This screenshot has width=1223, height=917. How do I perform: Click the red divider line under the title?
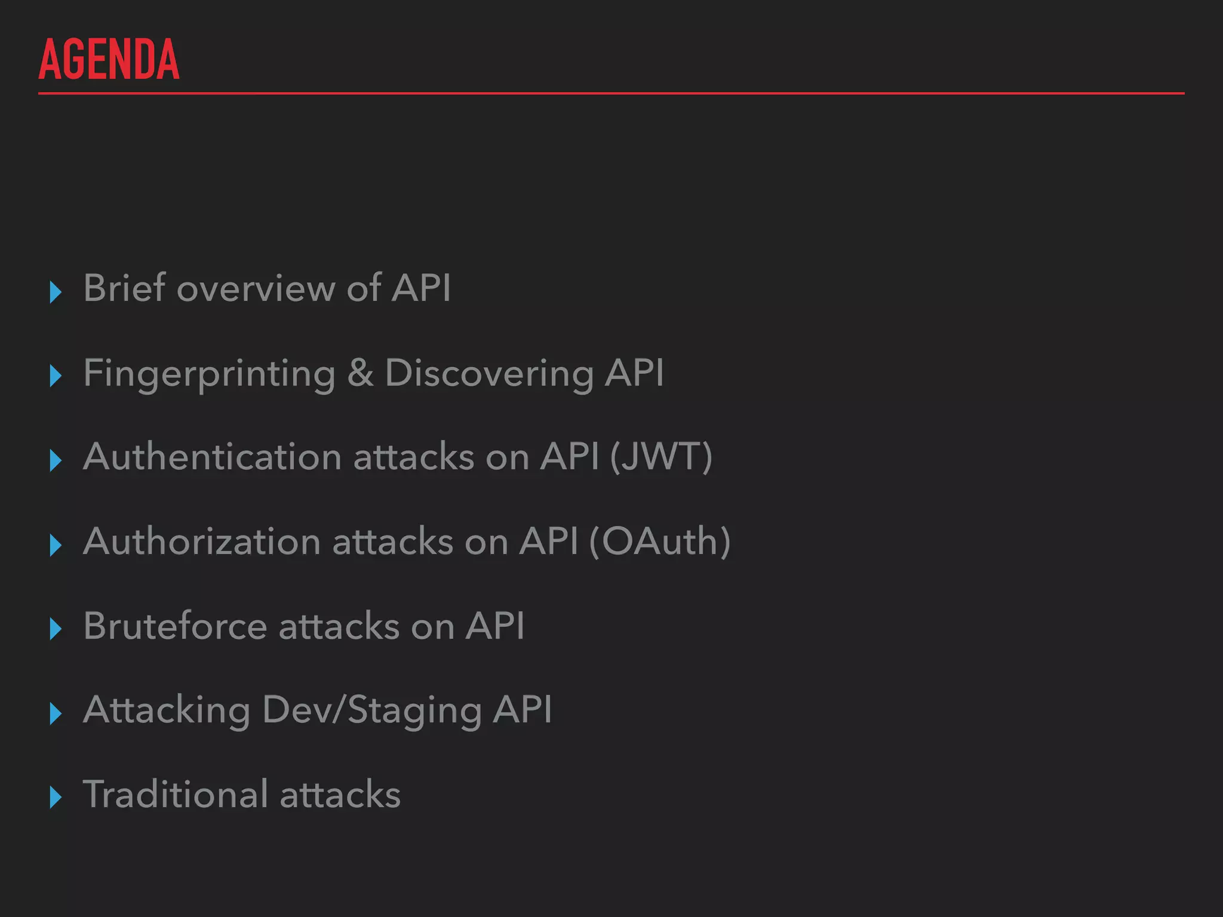point(611,93)
